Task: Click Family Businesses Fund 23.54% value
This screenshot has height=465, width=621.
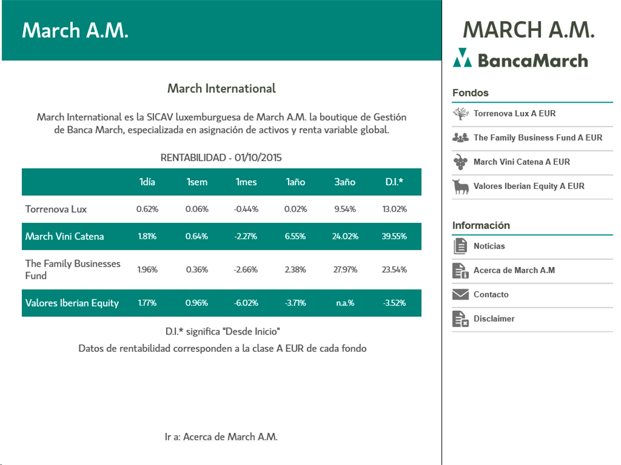Action: click(394, 270)
